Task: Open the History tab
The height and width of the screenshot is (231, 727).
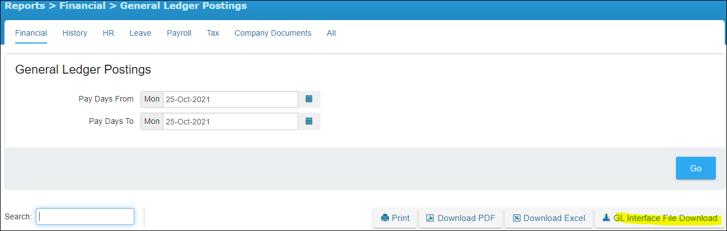Action: pos(75,33)
